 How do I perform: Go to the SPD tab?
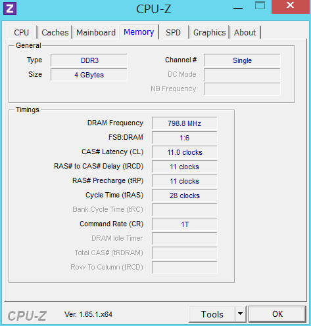(173, 33)
